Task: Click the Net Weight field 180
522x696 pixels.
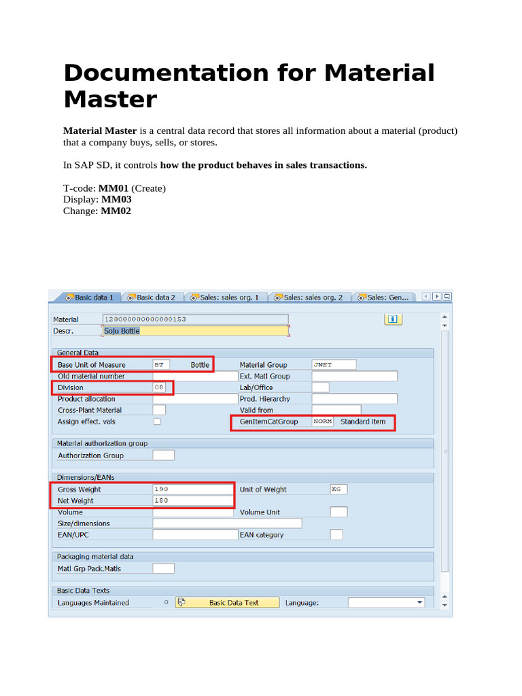Action: tap(193, 501)
